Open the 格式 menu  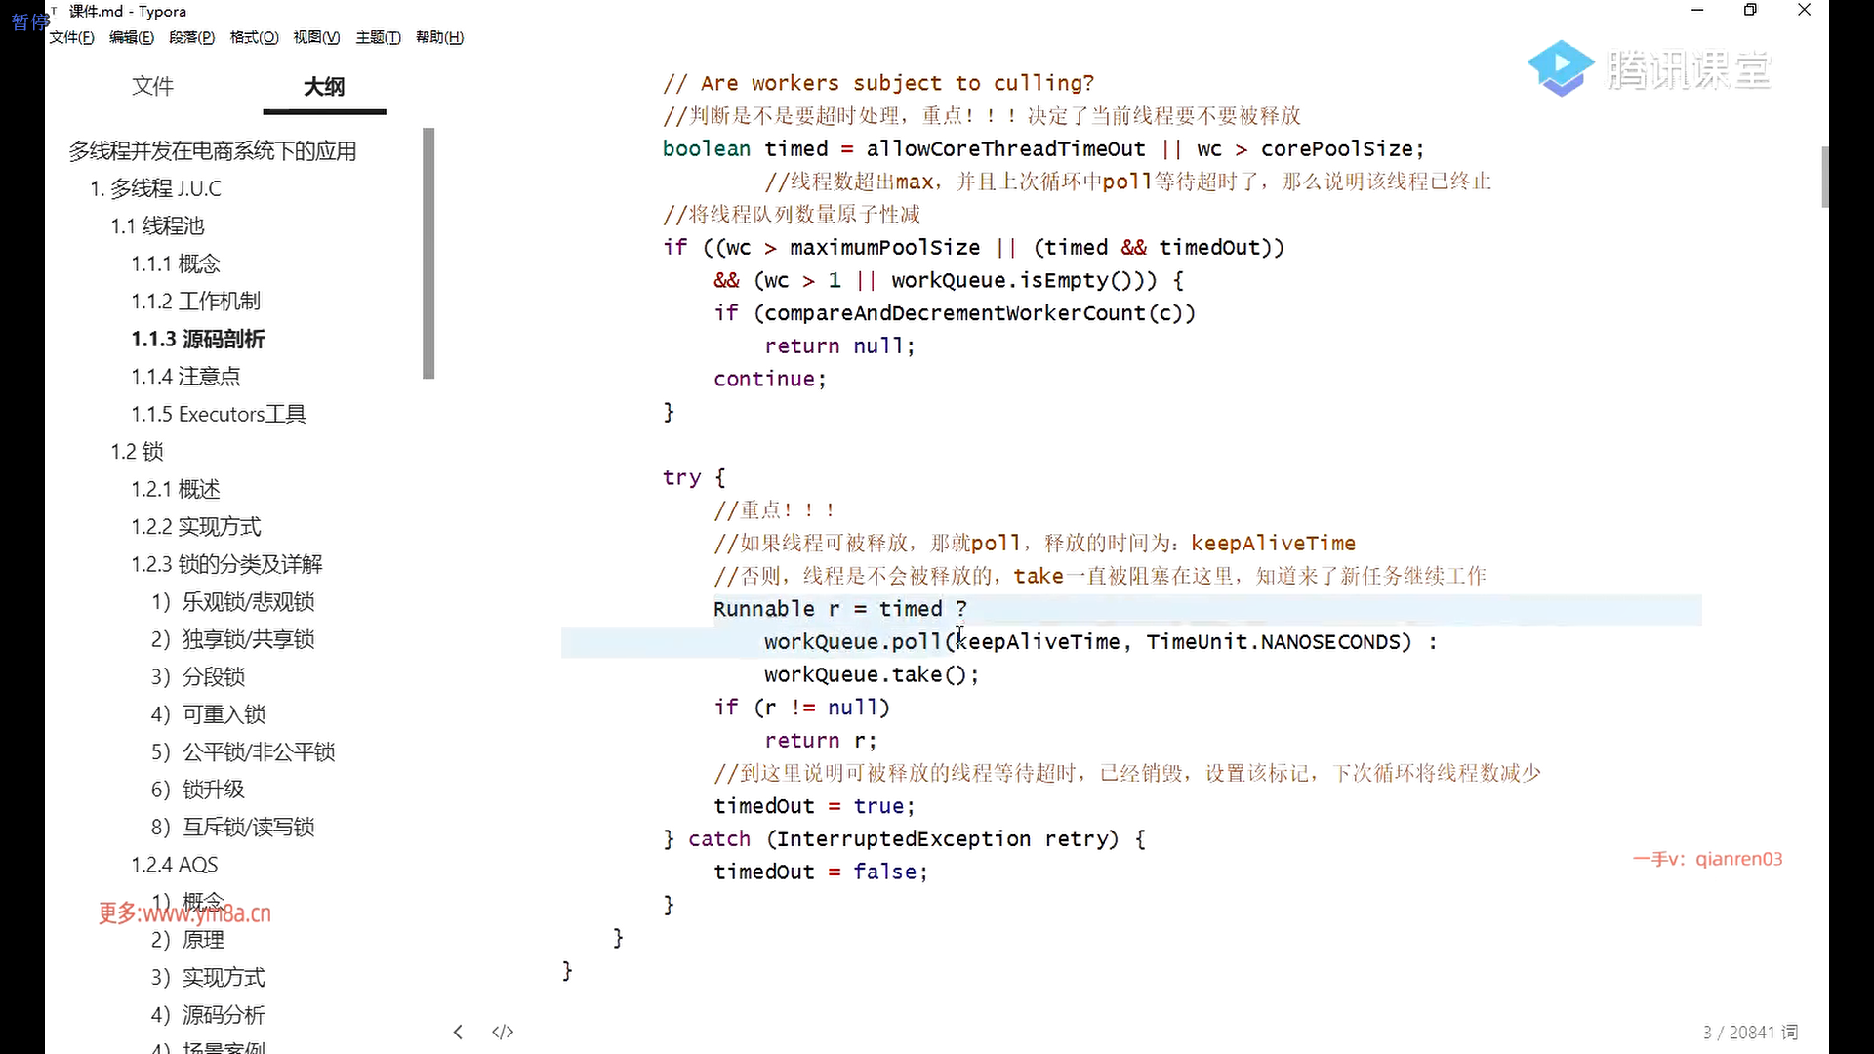[x=254, y=37]
